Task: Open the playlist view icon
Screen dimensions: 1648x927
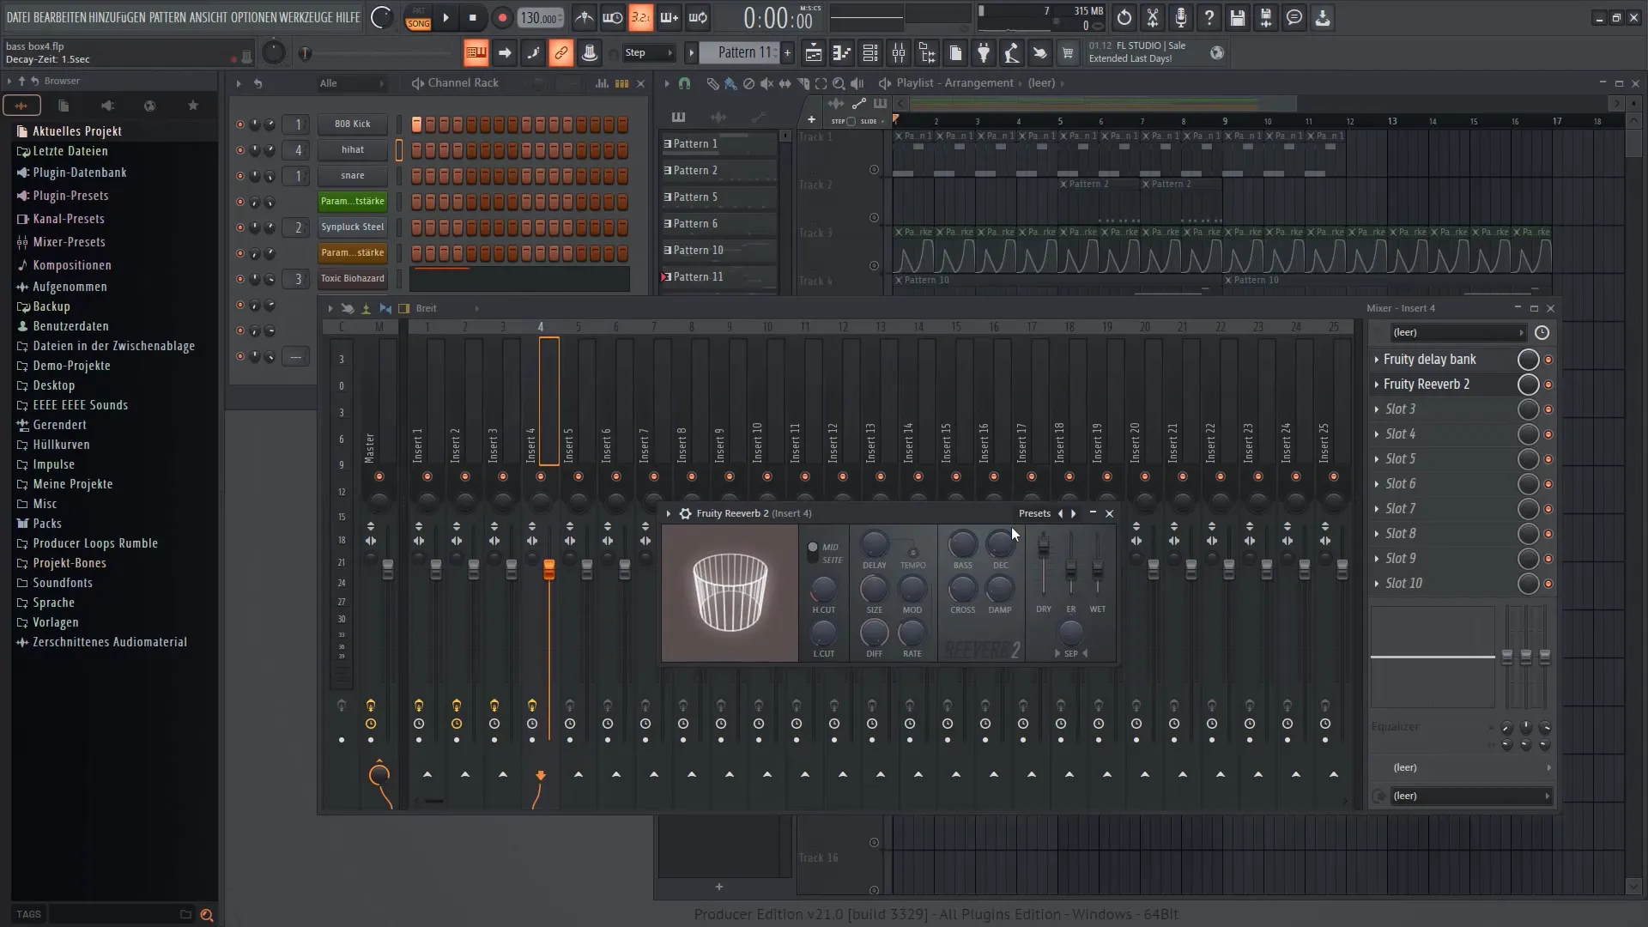Action: point(814,53)
